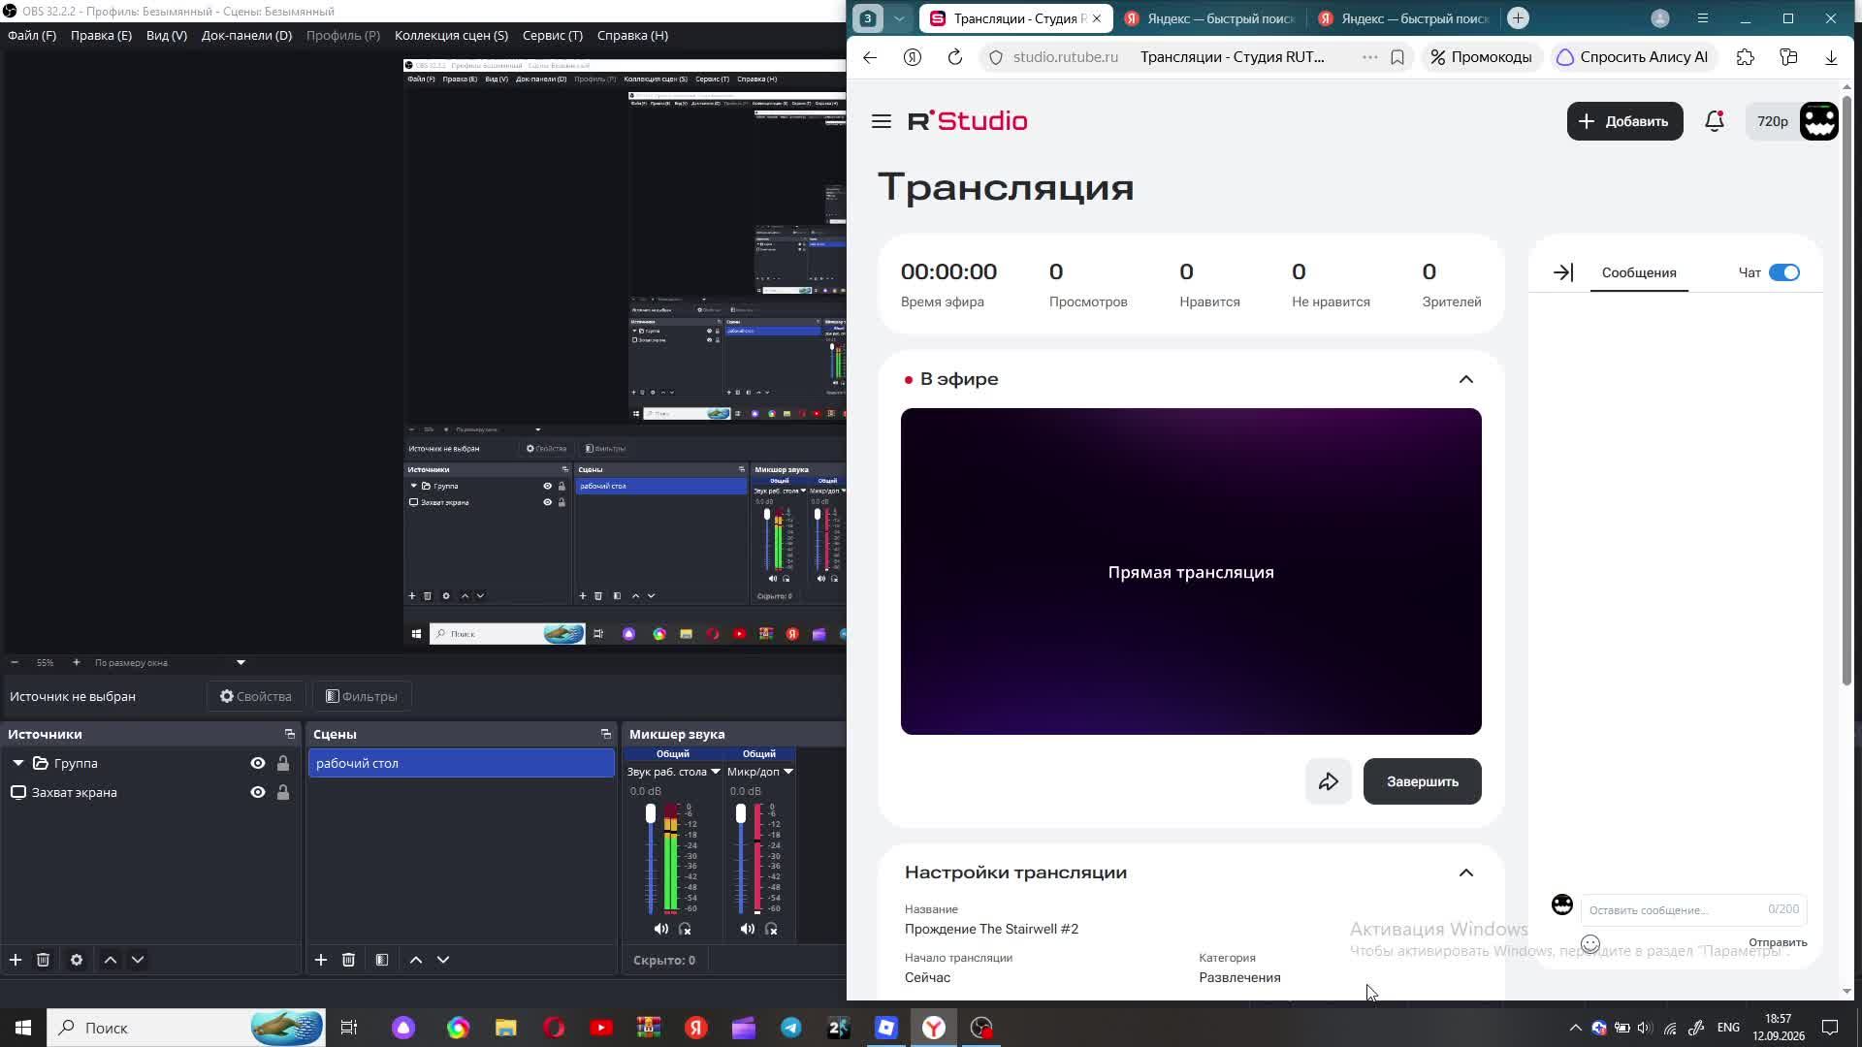Viewport: 1862px width, 1047px height.
Task: Open scene filters in the Сцены toolbar
Action: point(382,960)
